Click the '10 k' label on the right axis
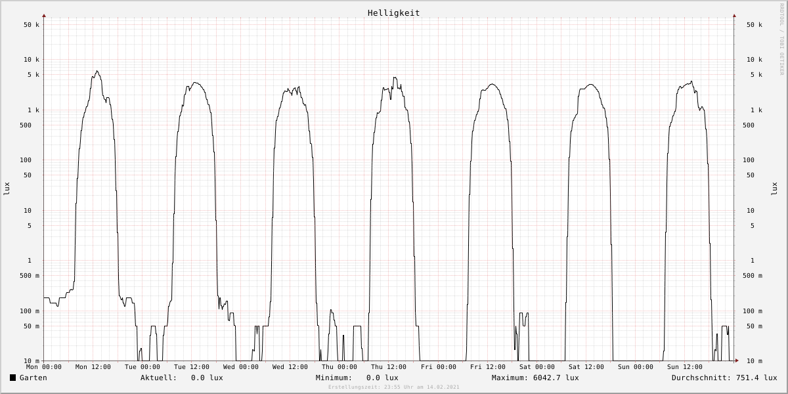Screen dimensions: 788x394 tap(755, 60)
